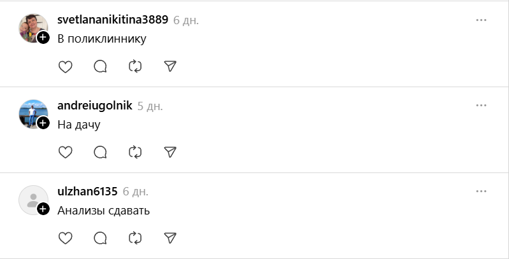This screenshot has width=509, height=259.
Task: Visit the andreiugolnik username profile link
Action: [x=95, y=106]
